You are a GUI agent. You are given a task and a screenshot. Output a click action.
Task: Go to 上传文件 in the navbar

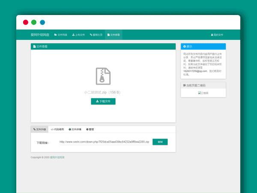click(x=78, y=34)
